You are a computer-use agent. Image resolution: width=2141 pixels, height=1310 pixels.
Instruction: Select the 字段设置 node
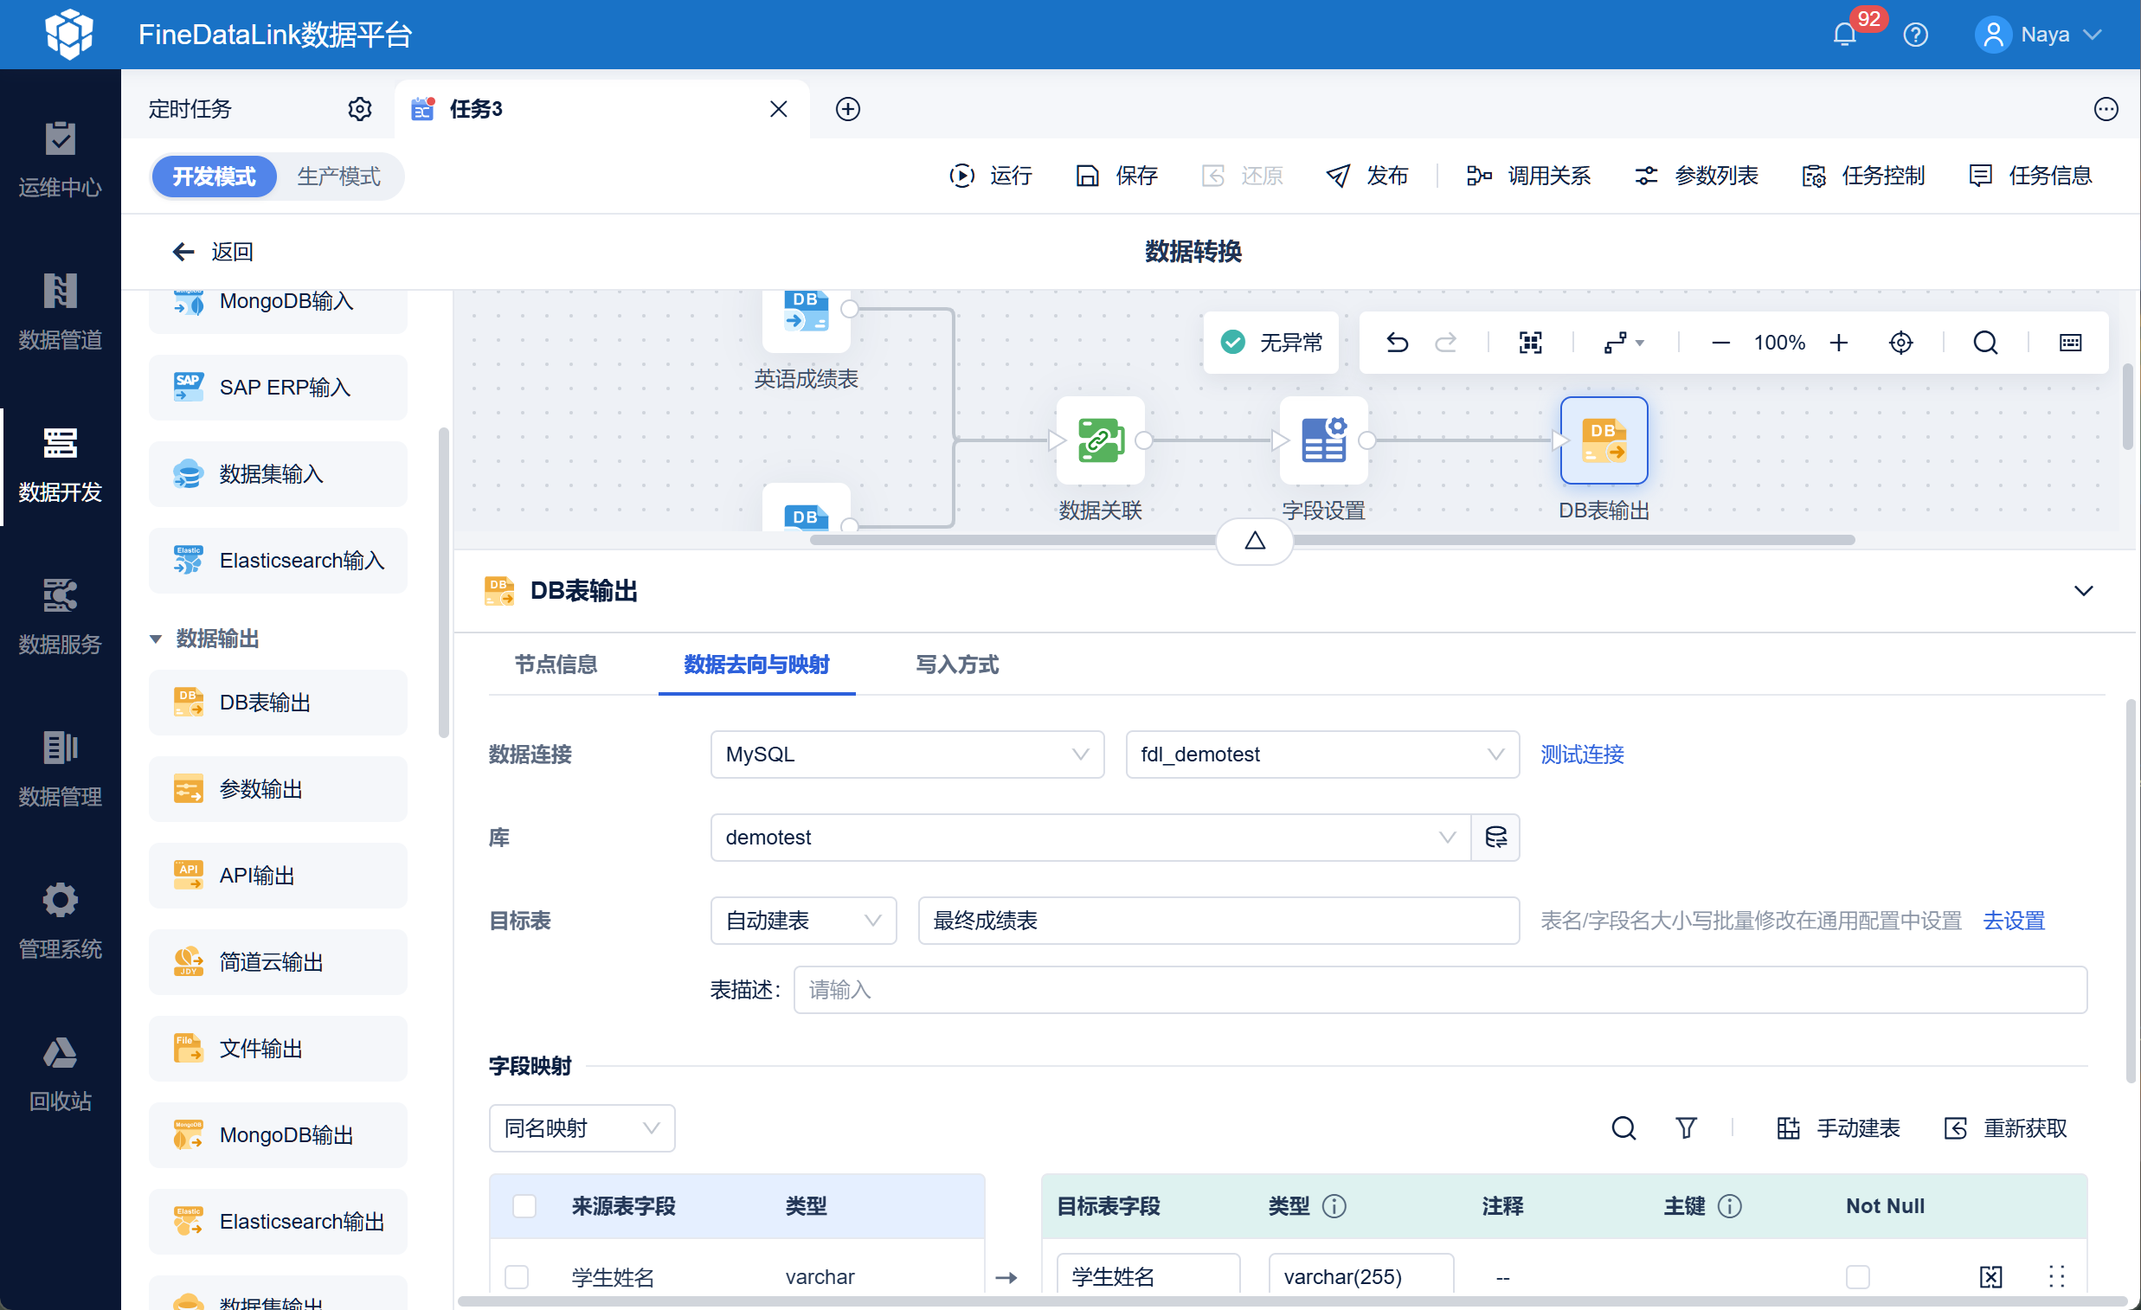click(x=1323, y=440)
